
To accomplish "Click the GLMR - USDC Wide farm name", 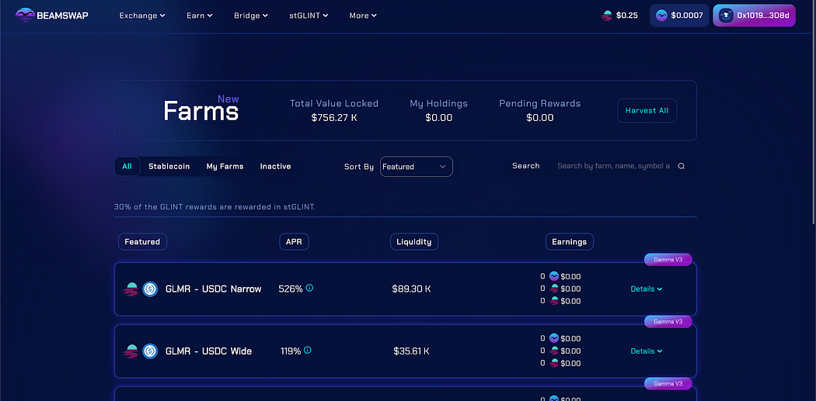I will pos(209,351).
